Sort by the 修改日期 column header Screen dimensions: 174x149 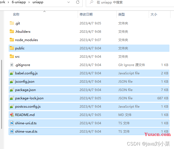86,14
